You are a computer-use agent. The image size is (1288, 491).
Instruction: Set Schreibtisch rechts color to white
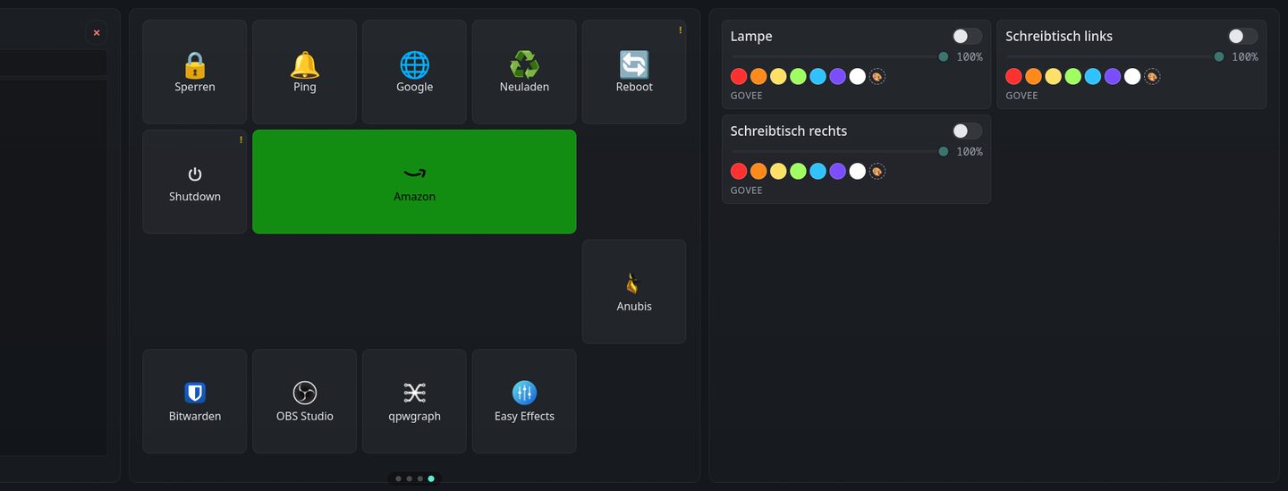857,171
